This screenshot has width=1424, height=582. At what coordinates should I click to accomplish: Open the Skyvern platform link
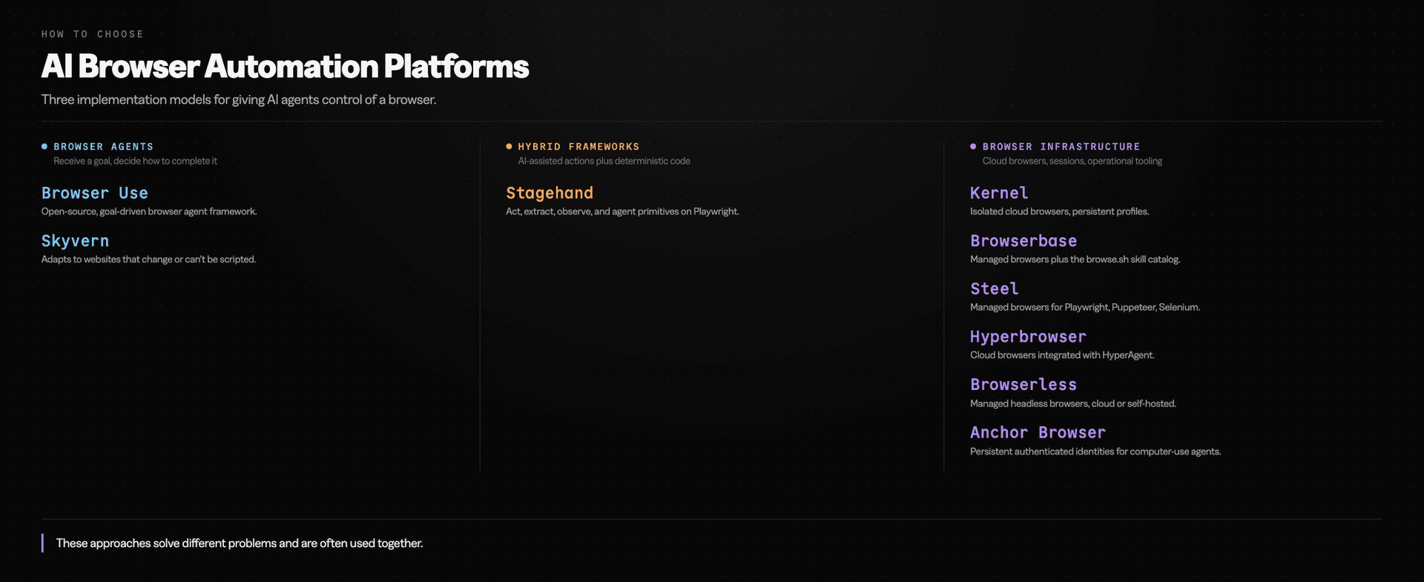click(x=75, y=241)
